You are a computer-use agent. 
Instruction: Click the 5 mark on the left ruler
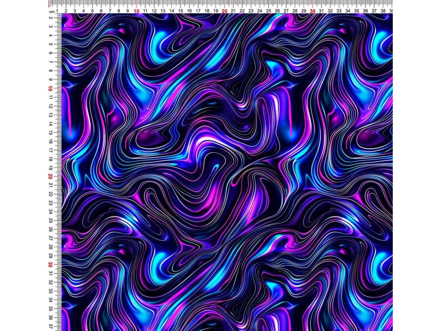tap(51, 44)
